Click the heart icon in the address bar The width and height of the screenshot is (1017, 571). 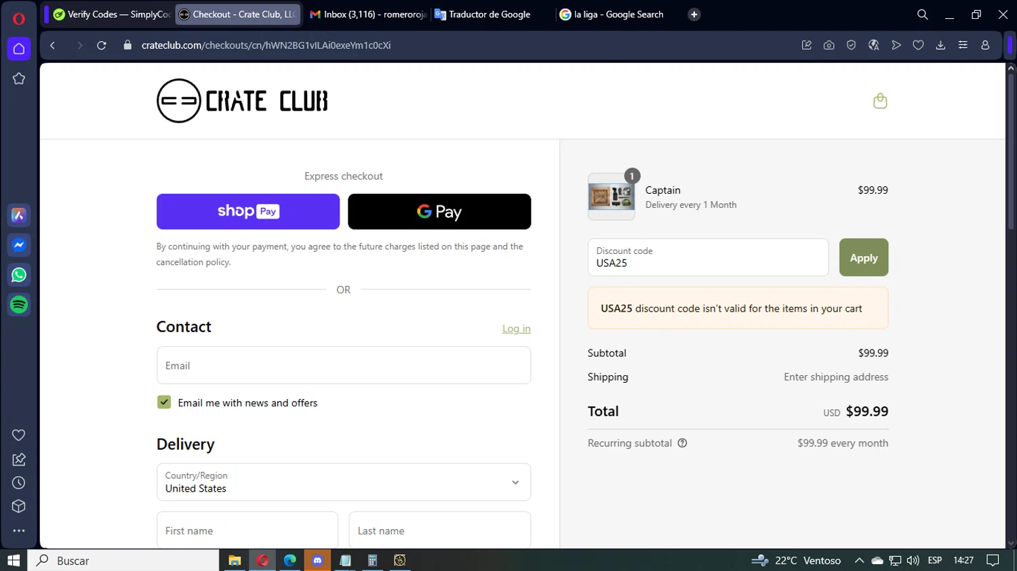click(918, 45)
